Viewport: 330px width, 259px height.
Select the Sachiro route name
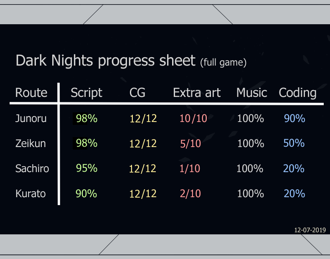(x=32, y=169)
